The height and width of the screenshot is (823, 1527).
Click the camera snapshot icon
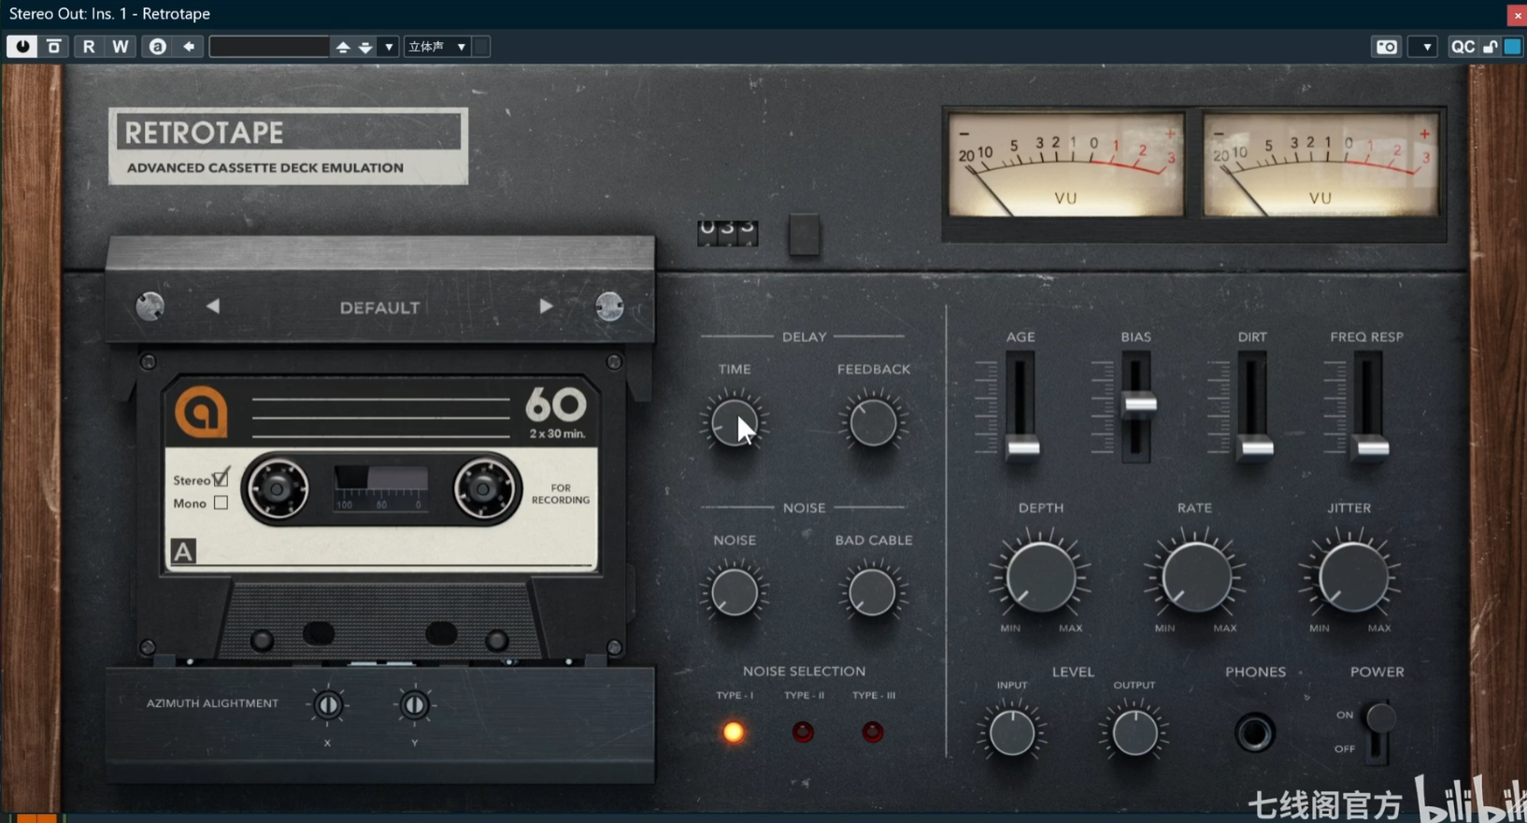point(1387,47)
